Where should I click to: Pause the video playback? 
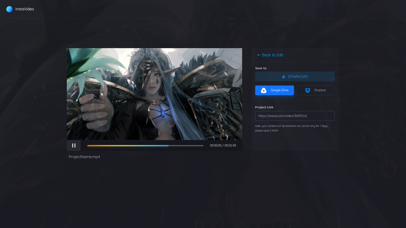[74, 146]
